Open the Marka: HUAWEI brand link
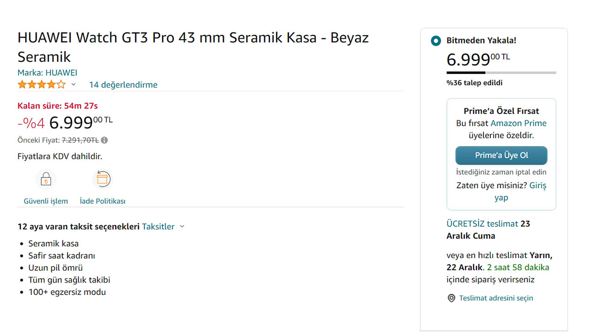This screenshot has width=591, height=332. [47, 73]
